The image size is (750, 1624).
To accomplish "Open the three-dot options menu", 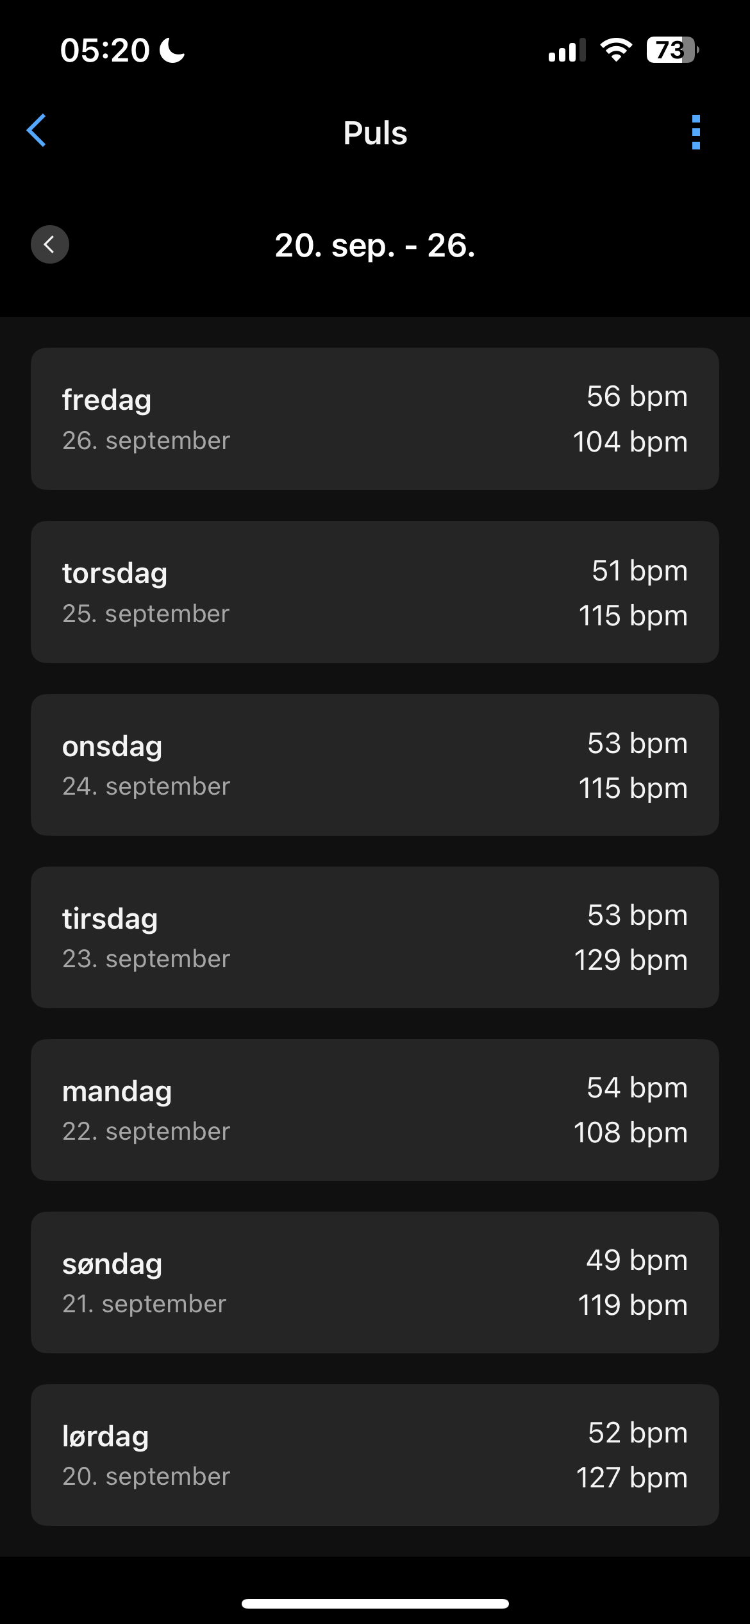I will pyautogui.click(x=696, y=133).
